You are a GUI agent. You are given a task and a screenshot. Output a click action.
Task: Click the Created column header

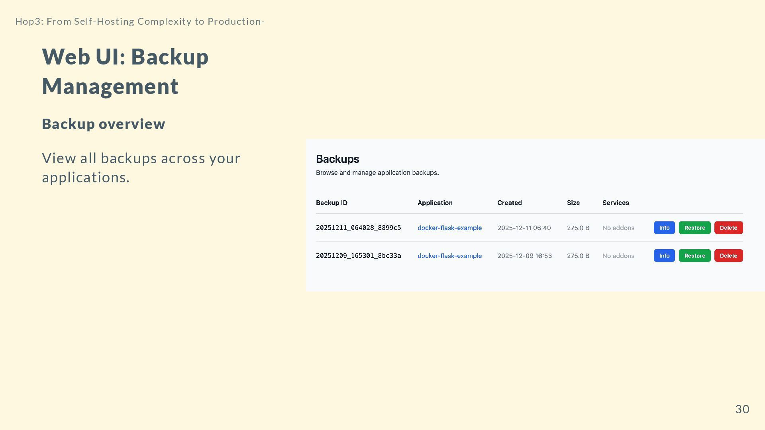pyautogui.click(x=509, y=203)
